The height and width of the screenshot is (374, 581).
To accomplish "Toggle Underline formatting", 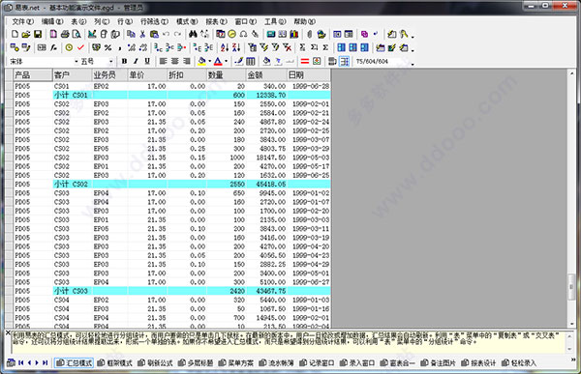I will coord(147,61).
